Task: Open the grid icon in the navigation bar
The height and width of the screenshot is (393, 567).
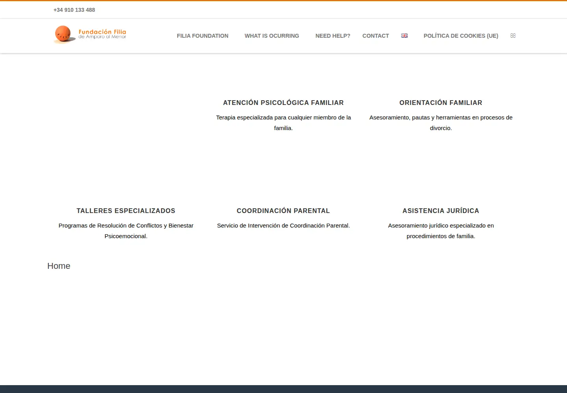Action: tap(513, 36)
